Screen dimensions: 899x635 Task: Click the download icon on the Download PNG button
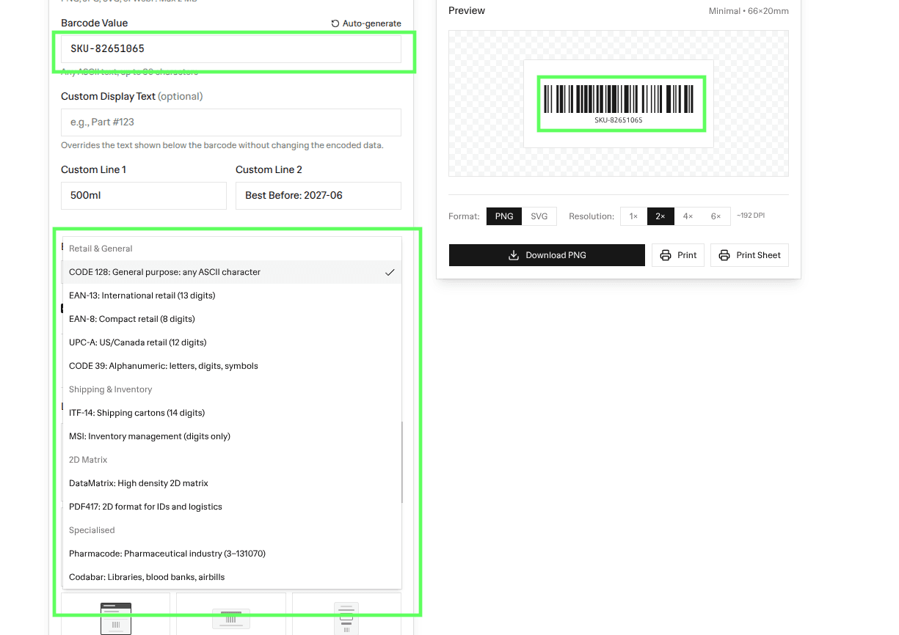click(x=514, y=255)
